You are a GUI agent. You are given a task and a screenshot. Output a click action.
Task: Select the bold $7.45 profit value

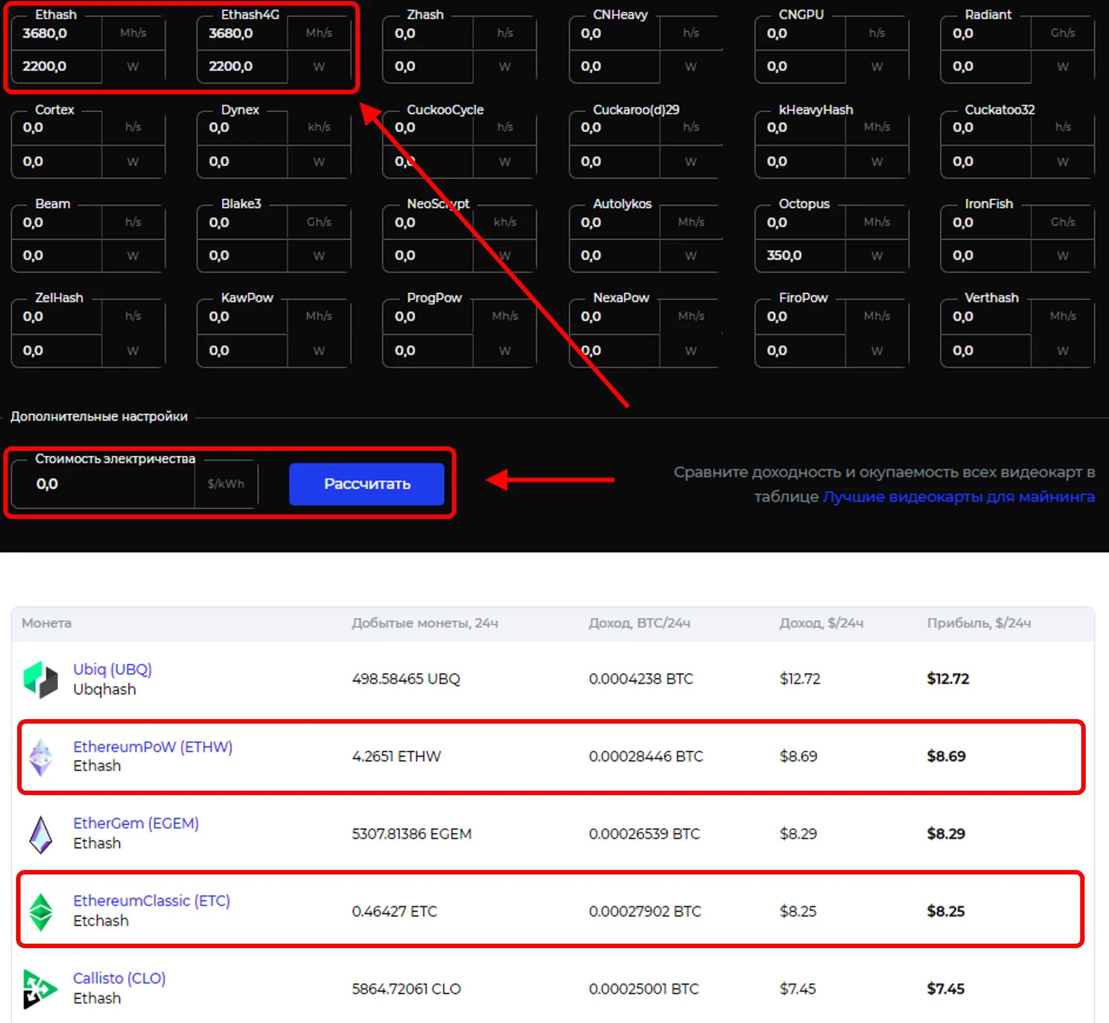click(946, 989)
